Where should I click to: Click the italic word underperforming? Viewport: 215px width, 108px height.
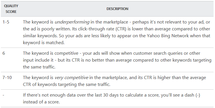tap(72, 22)
